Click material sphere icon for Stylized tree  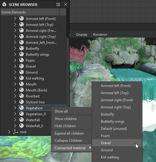coord(21,102)
